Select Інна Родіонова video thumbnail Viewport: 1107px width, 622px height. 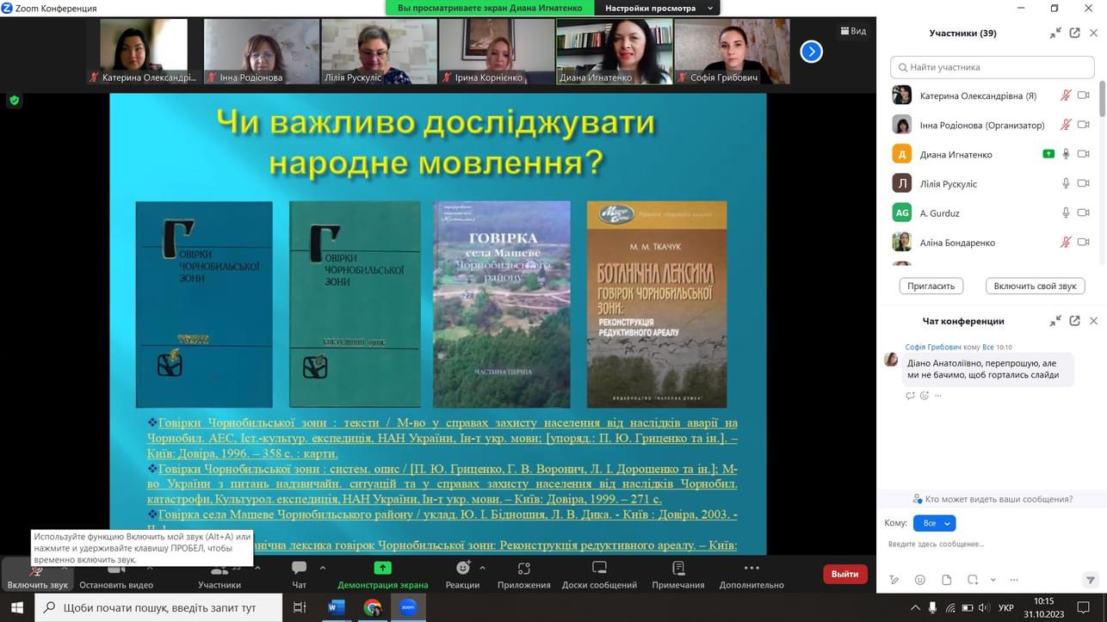click(262, 52)
